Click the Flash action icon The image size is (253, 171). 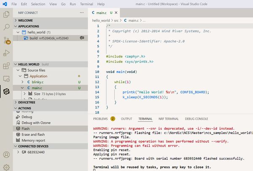(x=18, y=128)
